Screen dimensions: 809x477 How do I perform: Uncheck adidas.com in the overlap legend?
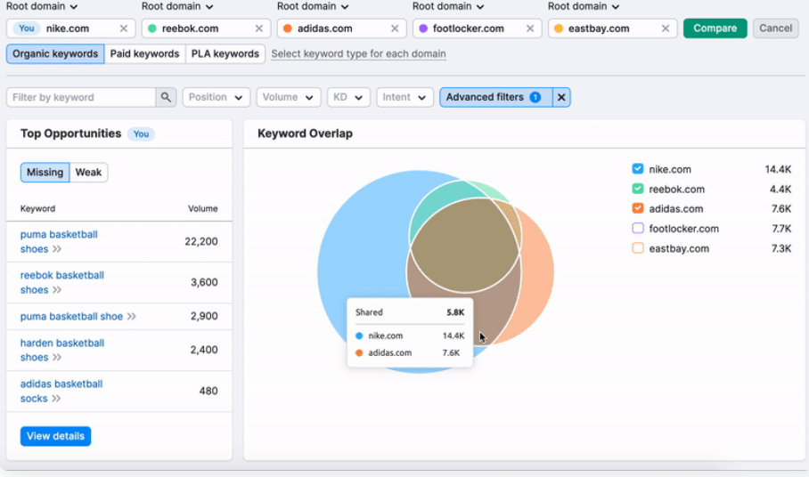pyautogui.click(x=638, y=208)
